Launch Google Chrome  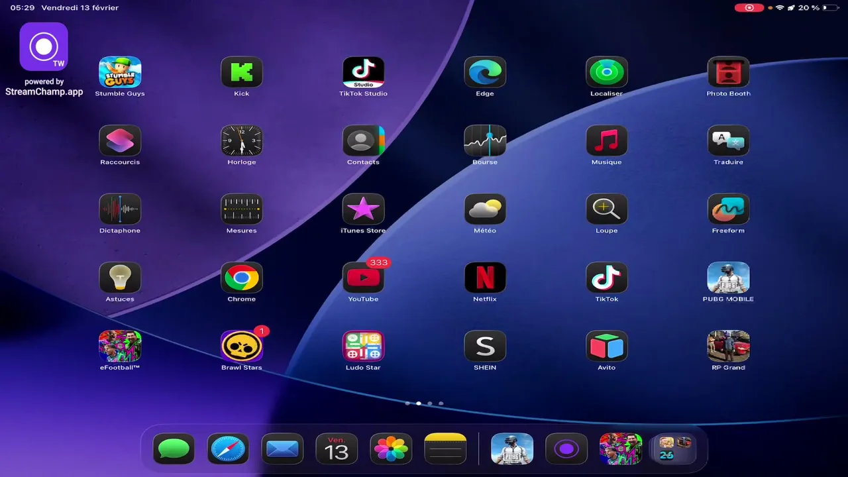coord(242,278)
